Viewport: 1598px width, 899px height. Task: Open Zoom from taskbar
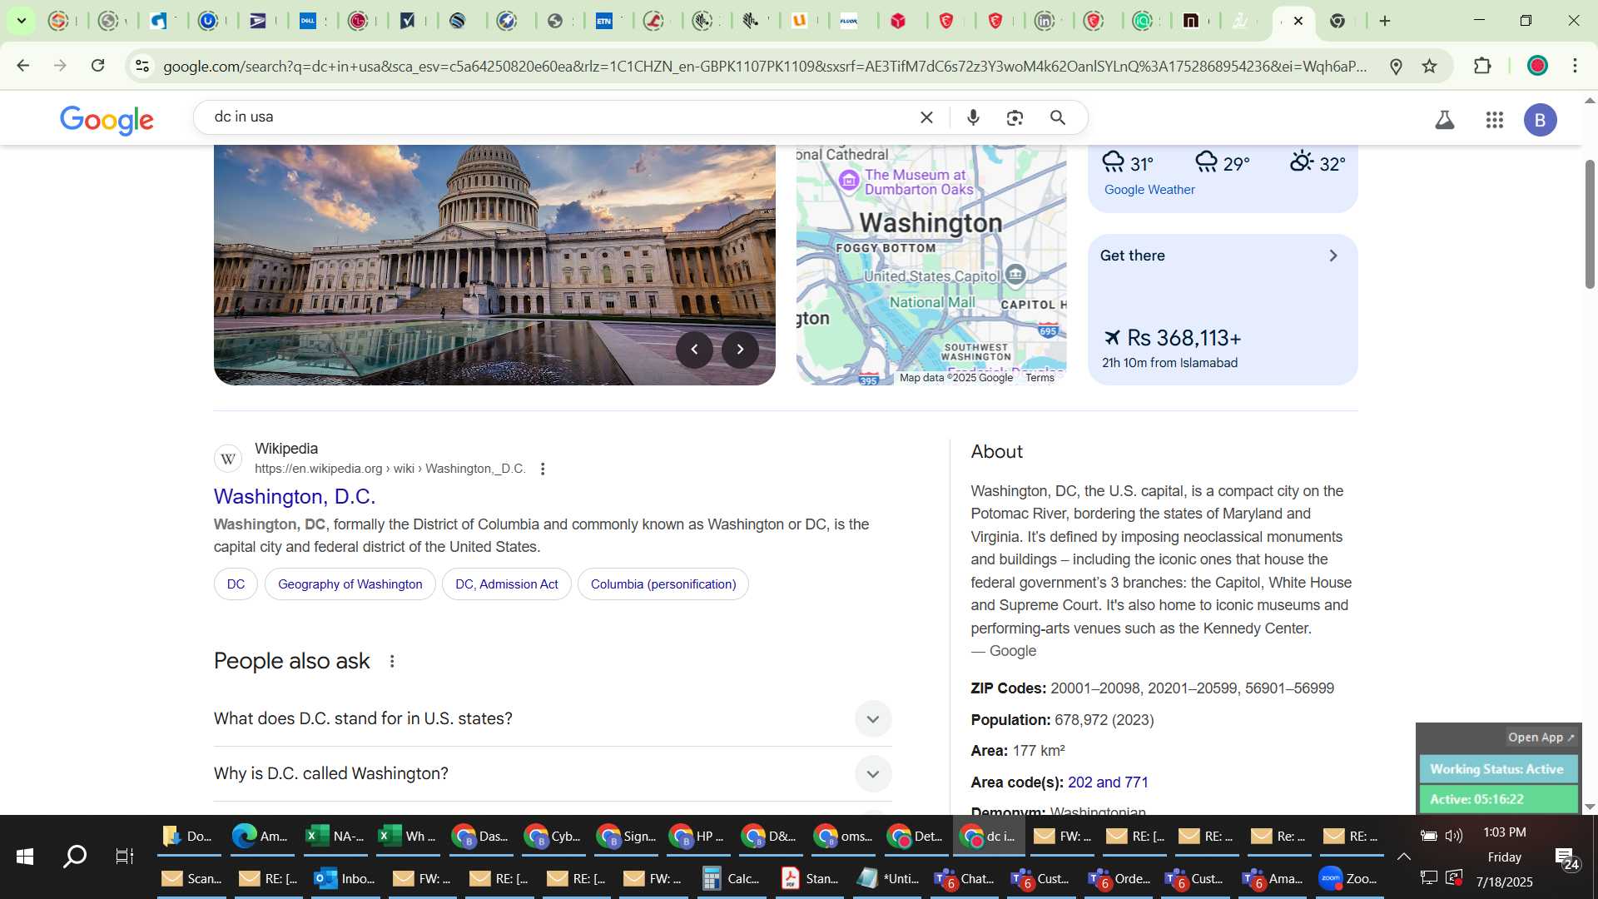pos(1348,879)
